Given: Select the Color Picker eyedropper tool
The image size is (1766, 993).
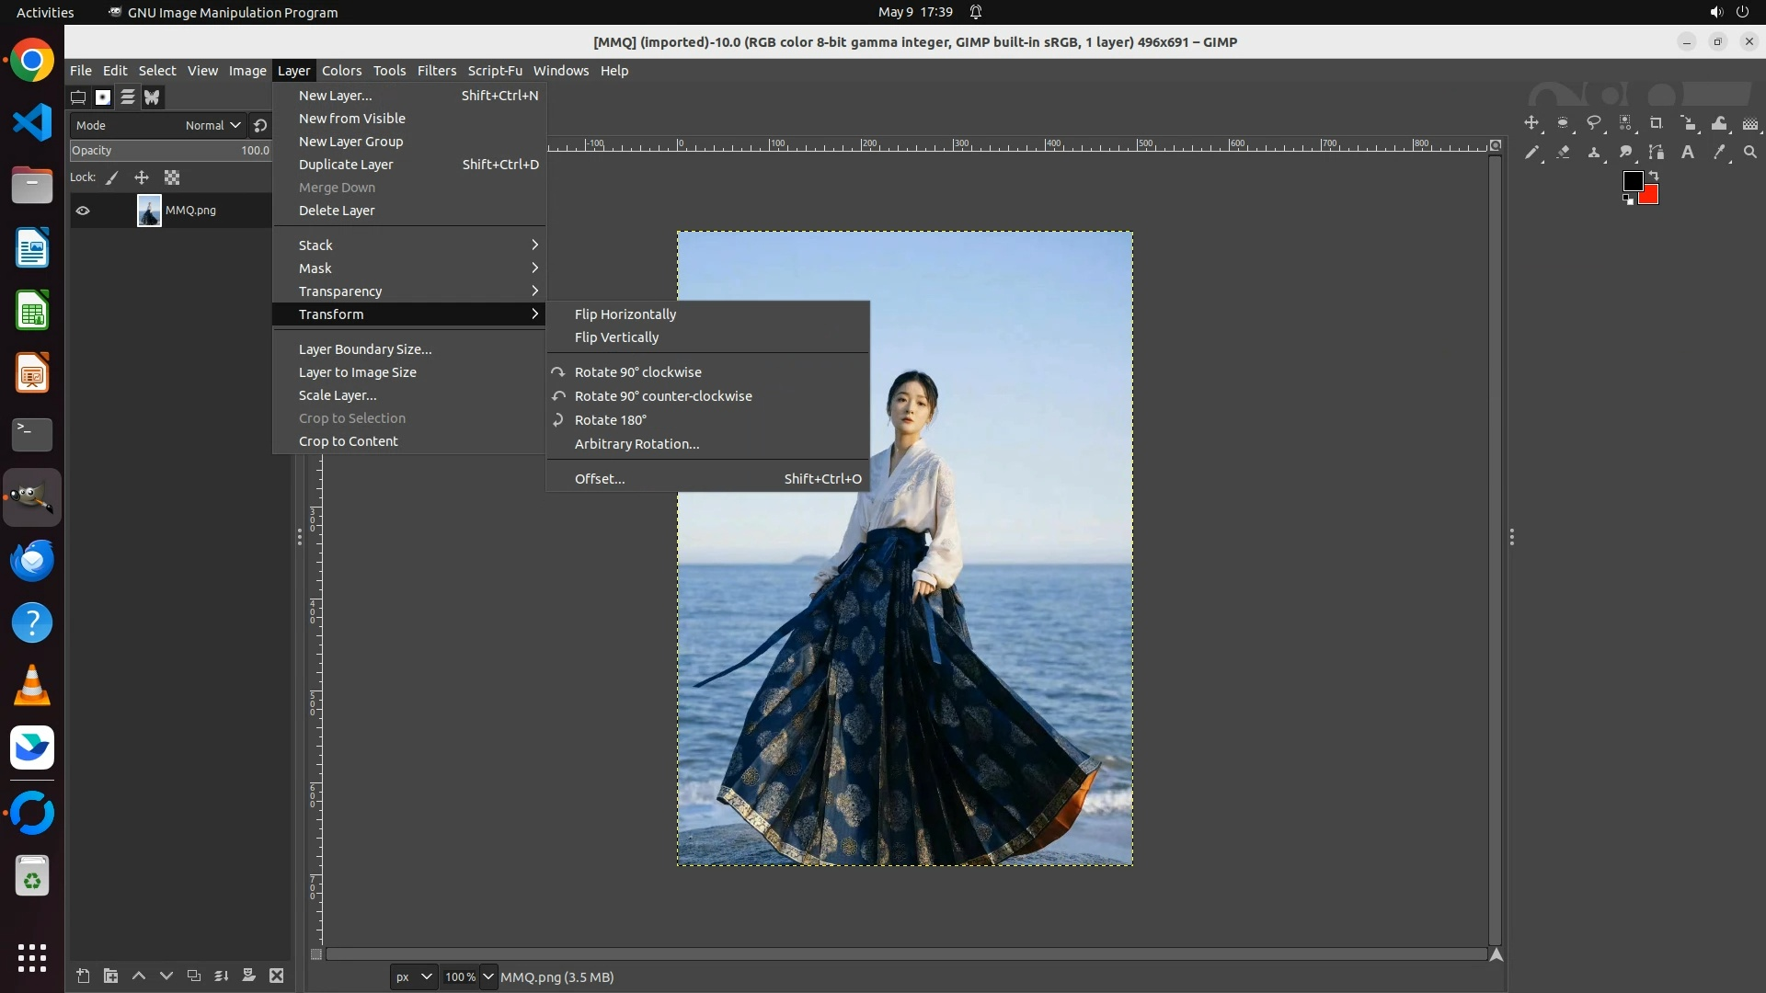Looking at the screenshot, I should tap(1719, 153).
